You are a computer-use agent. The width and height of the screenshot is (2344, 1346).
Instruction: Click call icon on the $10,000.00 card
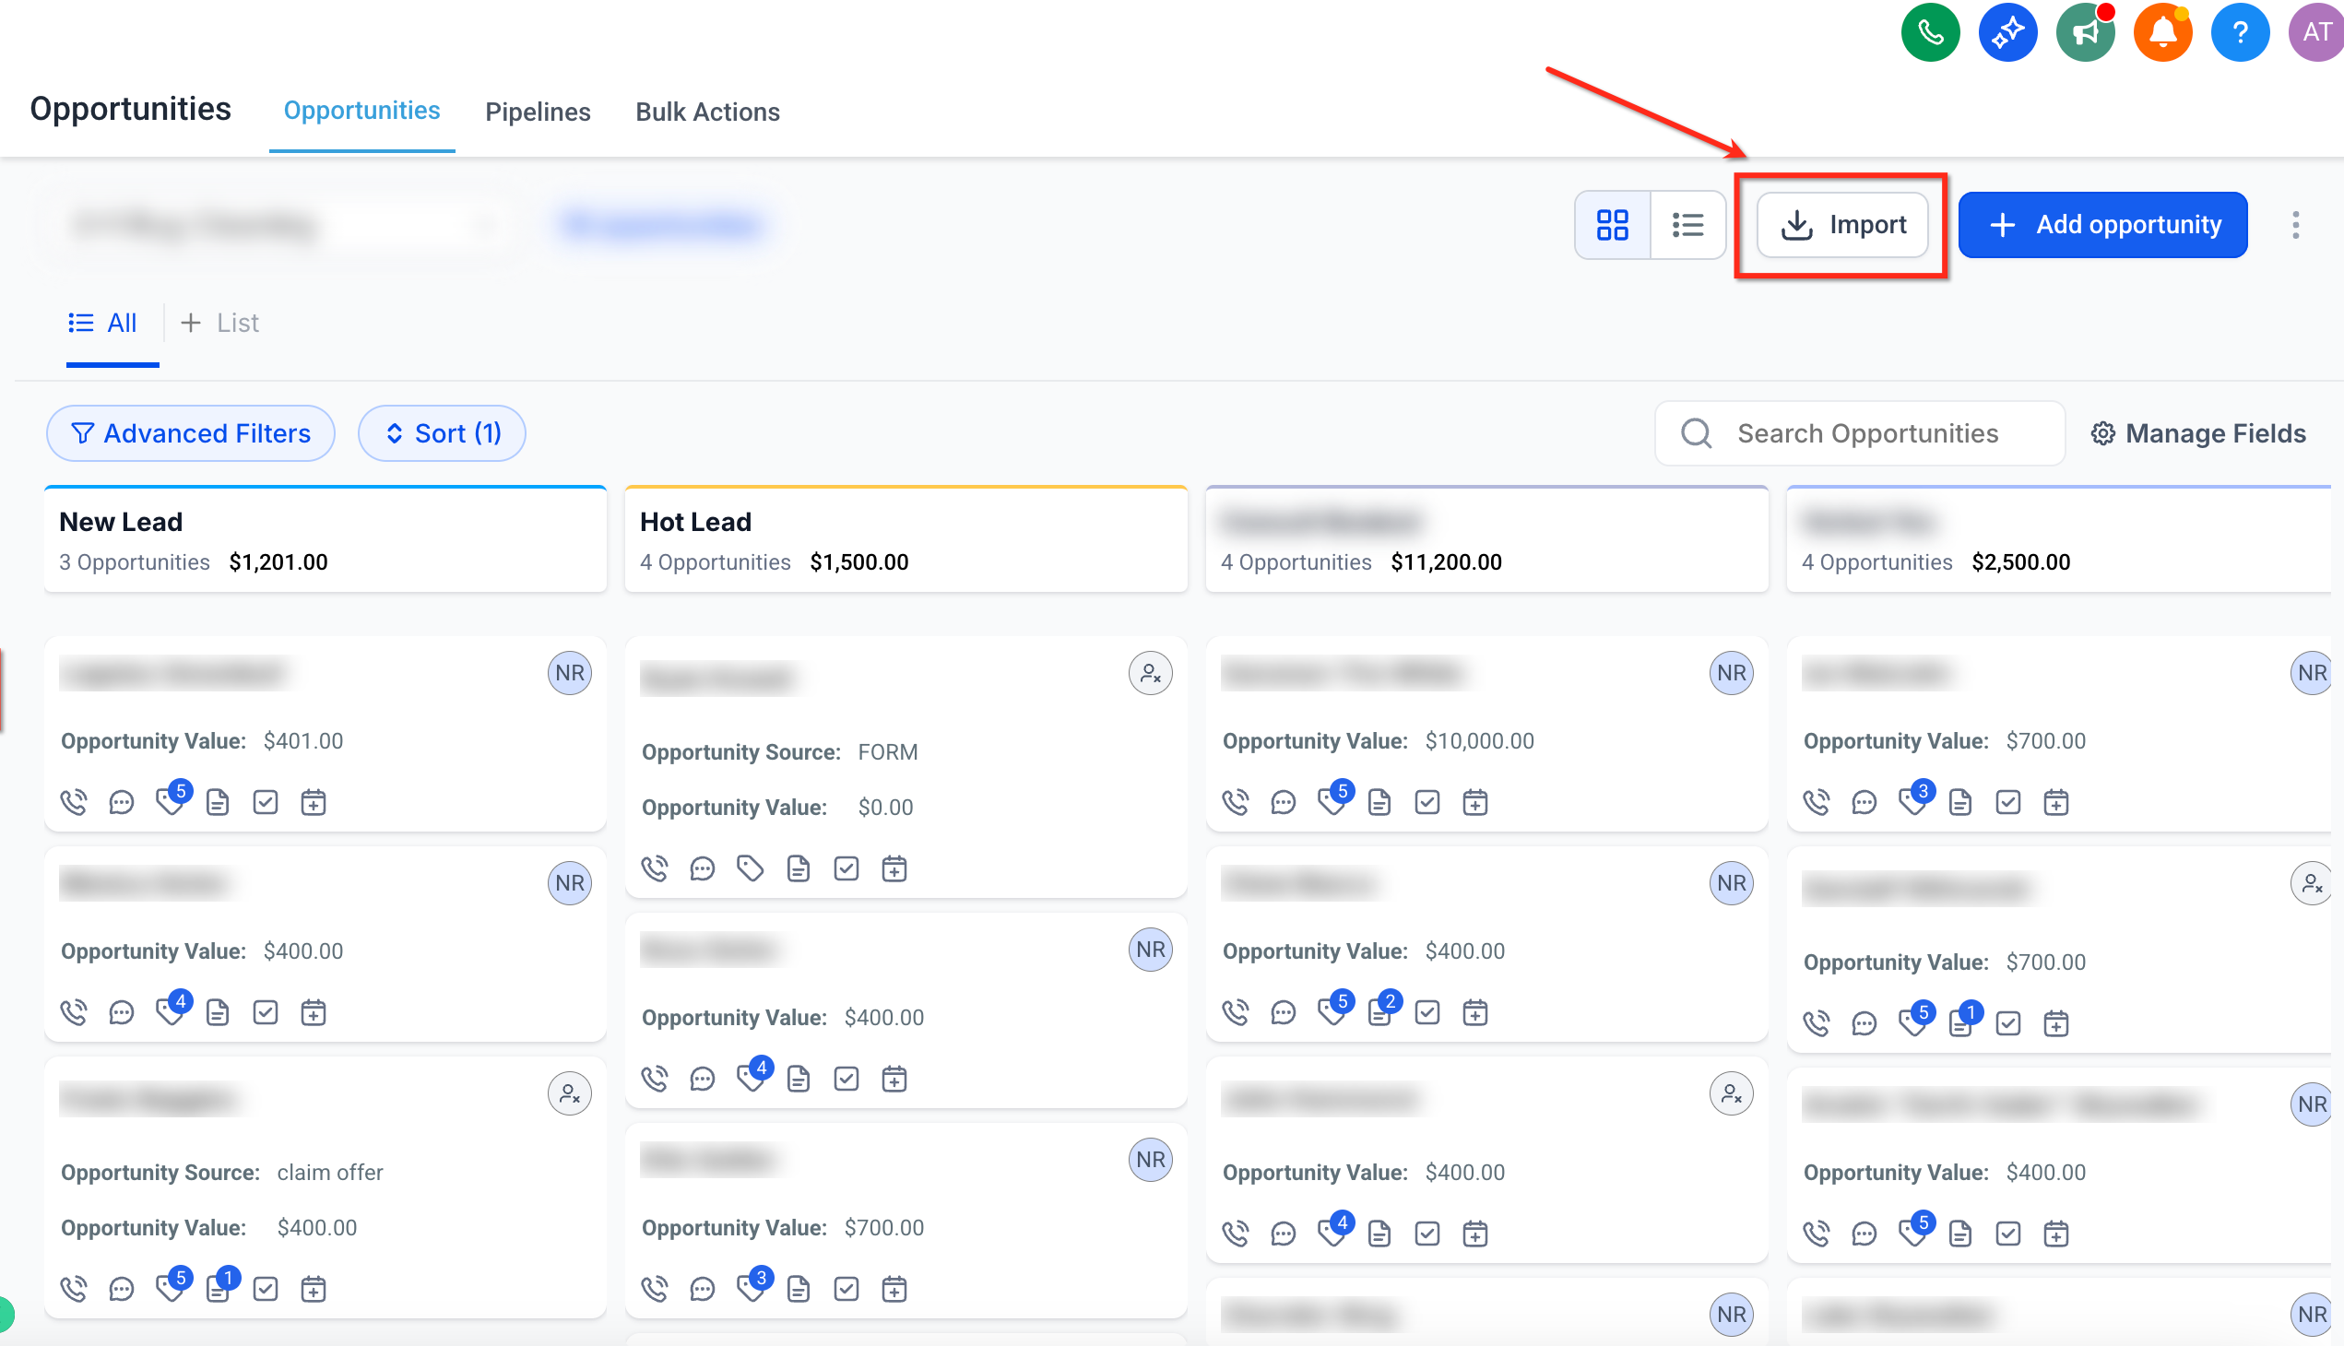point(1236,802)
